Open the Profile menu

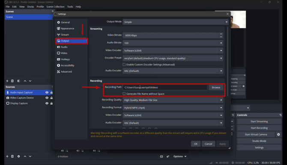40,6
